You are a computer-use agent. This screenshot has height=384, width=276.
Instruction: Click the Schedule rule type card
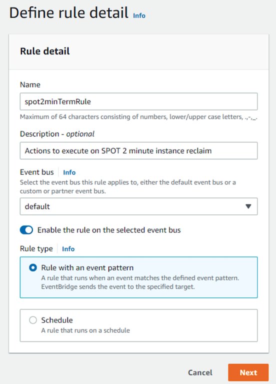coord(138,325)
